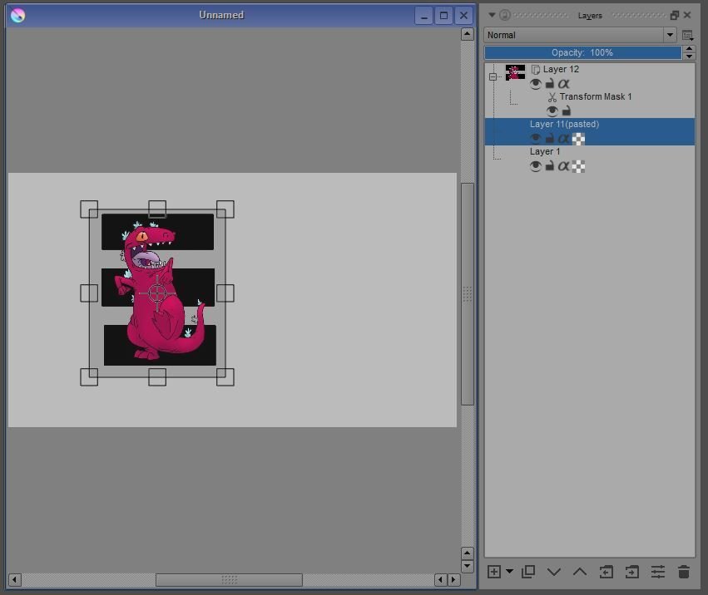The height and width of the screenshot is (595, 708).
Task: Toggle the lock on Layer 1
Action: 550,166
